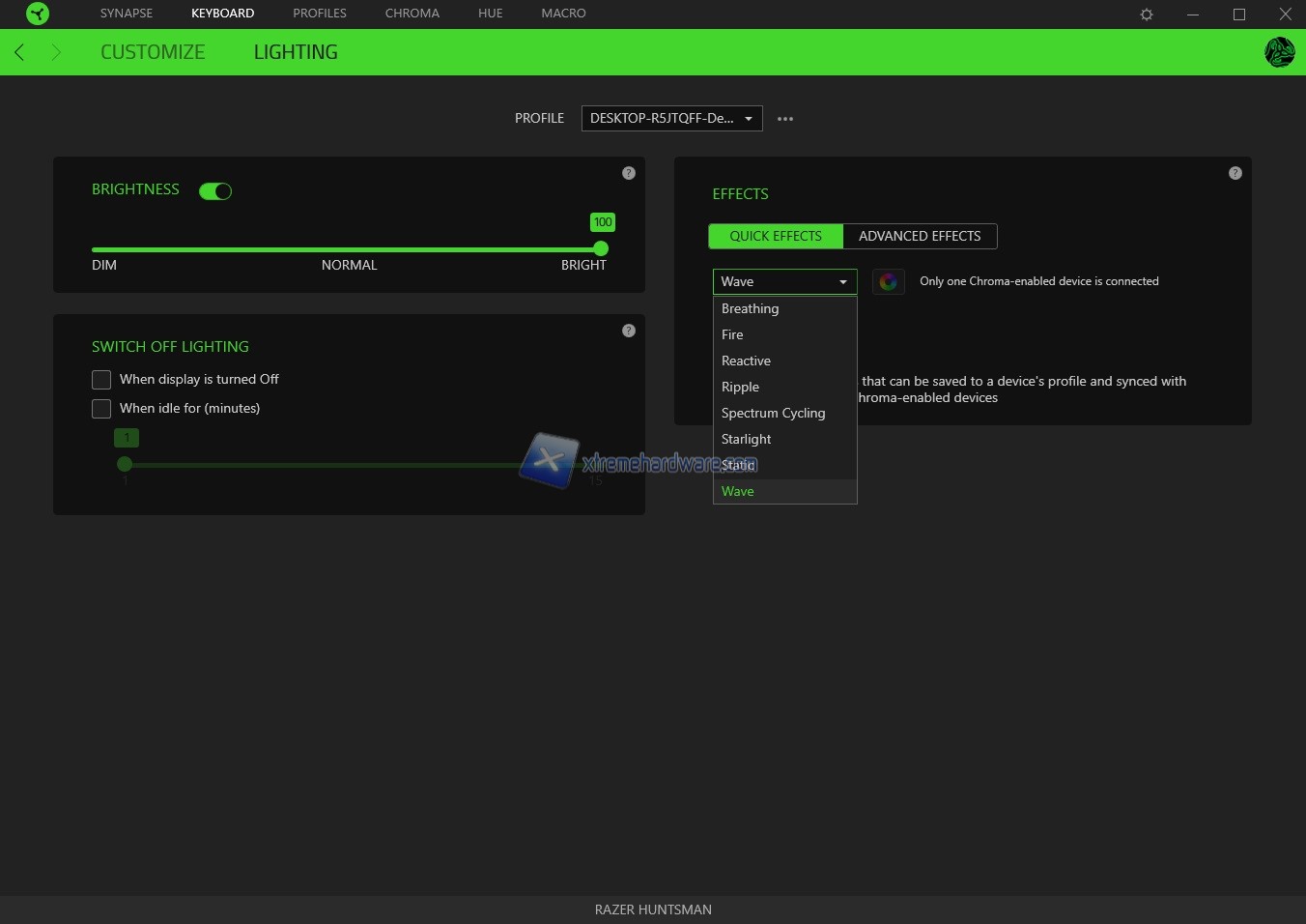
Task: Open the profile options three-dot menu
Action: (x=785, y=119)
